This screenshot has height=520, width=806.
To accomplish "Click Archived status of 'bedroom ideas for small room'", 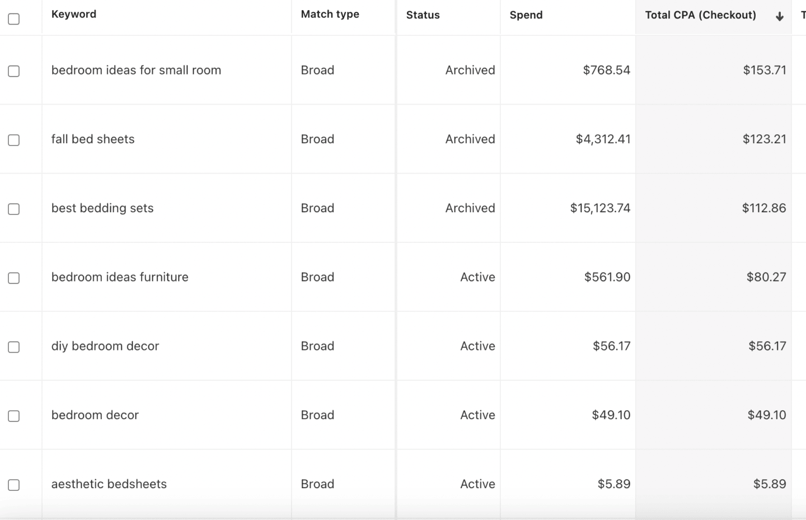I will (470, 71).
